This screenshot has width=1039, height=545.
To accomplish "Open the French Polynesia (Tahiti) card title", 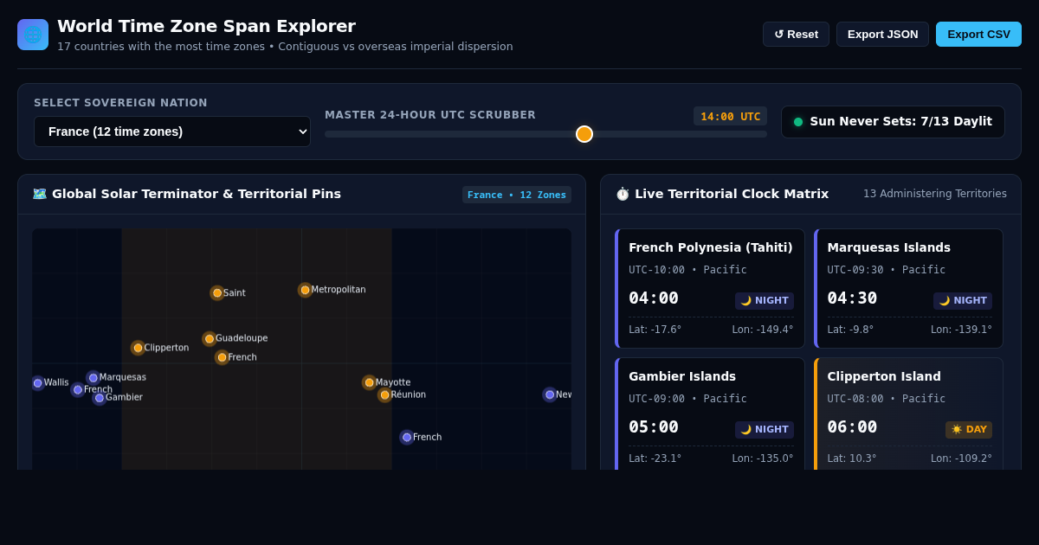I will pos(710,247).
